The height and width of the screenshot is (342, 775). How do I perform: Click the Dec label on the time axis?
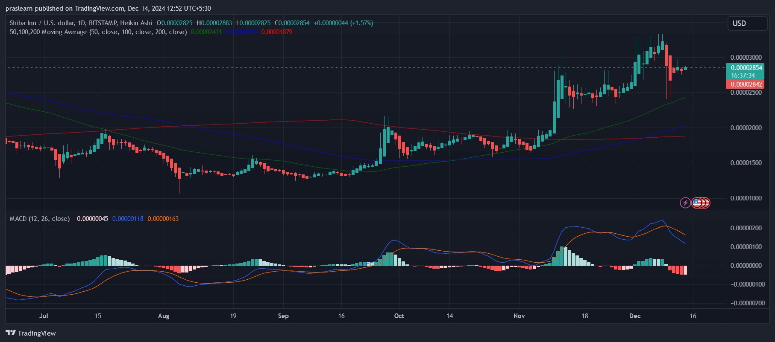pyautogui.click(x=635, y=316)
